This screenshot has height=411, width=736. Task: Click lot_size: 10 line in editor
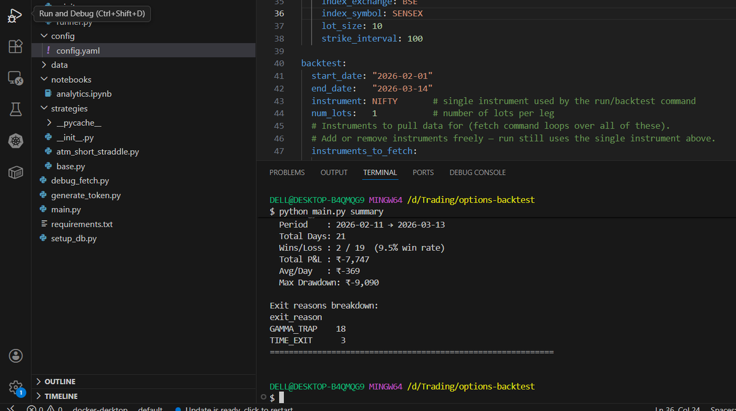pos(352,26)
